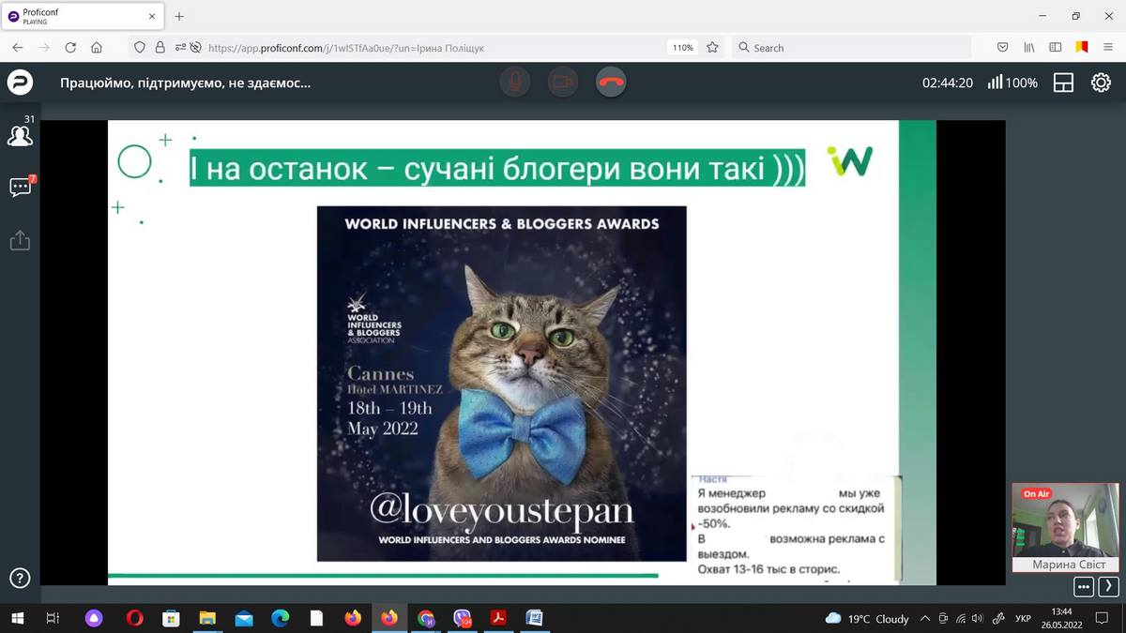Click the Proficonf logo icon
This screenshot has height=633, width=1126.
click(20, 83)
